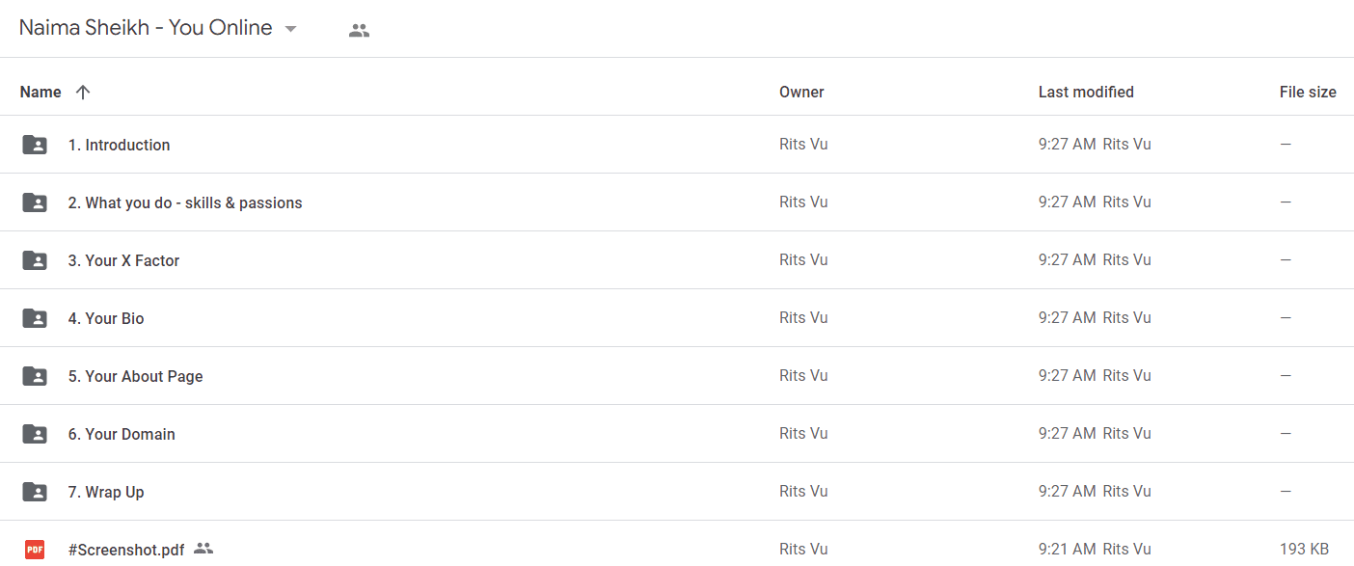Click the Naima Sheikh - You Online title

146,28
